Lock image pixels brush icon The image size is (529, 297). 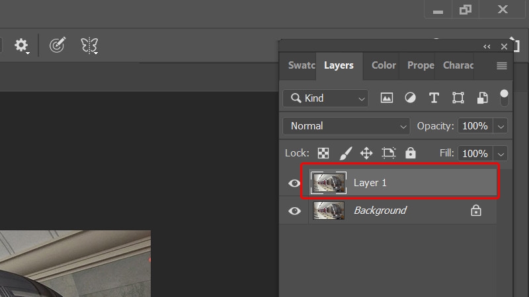345,153
